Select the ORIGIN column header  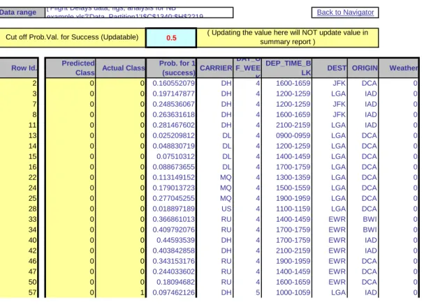click(363, 68)
